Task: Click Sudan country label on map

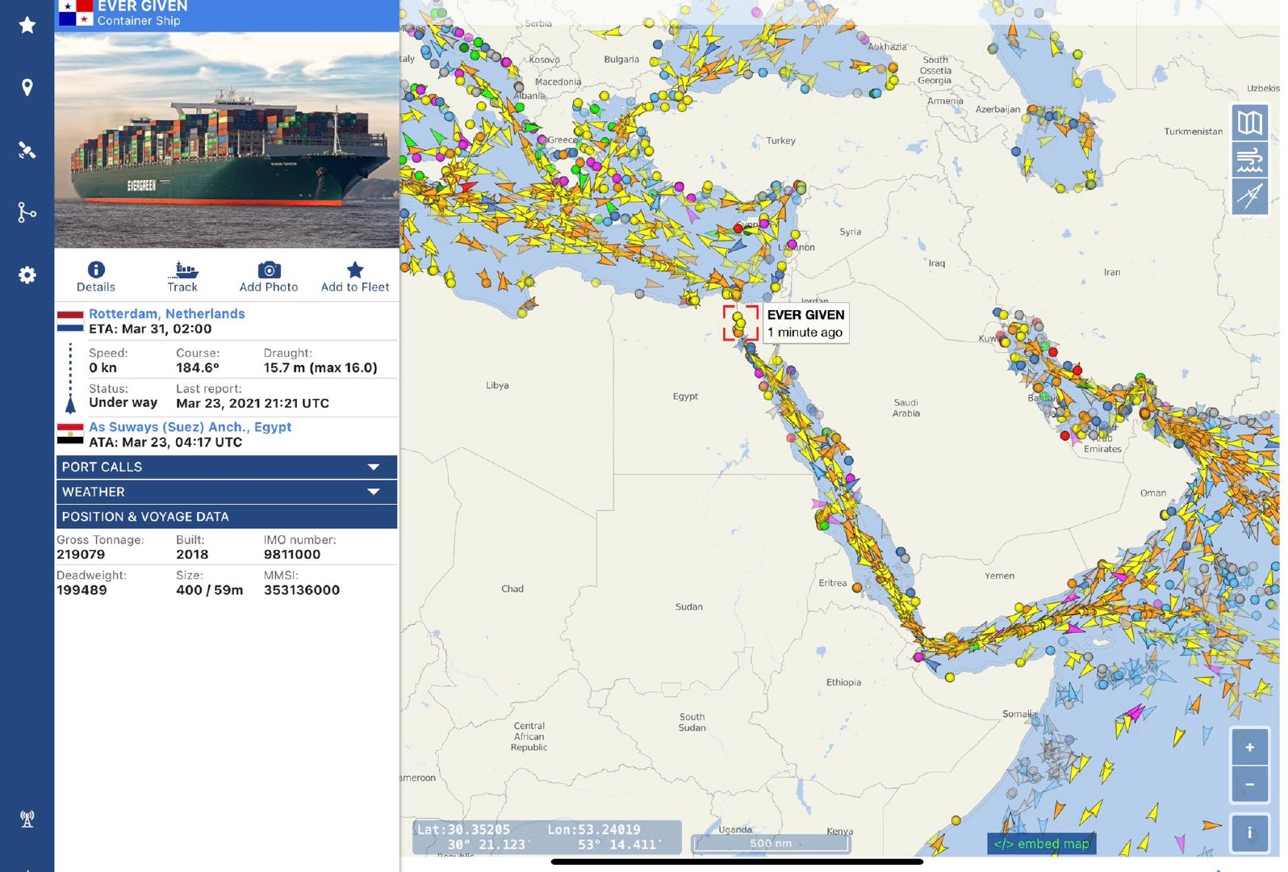Action: pos(688,606)
